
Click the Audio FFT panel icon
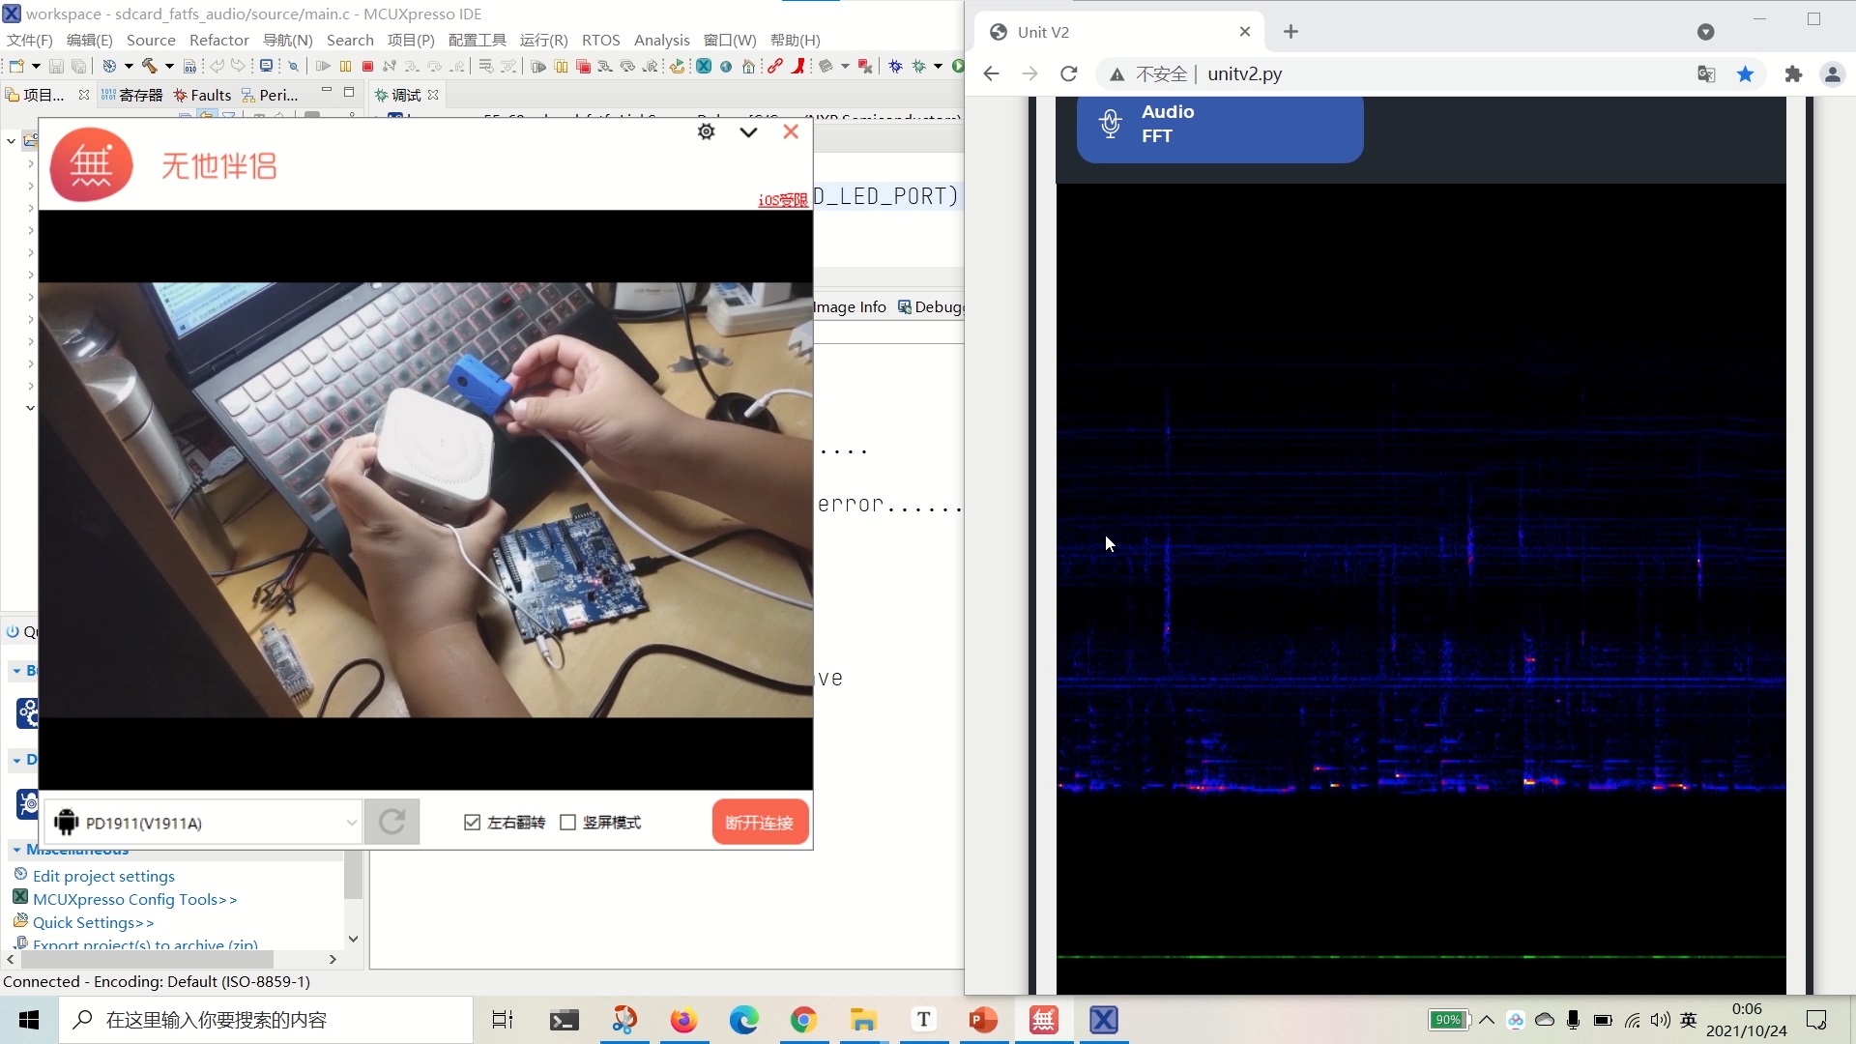(x=1109, y=124)
